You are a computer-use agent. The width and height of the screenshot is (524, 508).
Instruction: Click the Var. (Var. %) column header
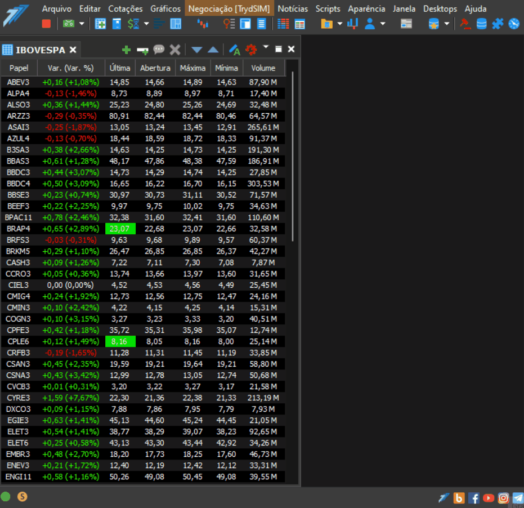70,68
